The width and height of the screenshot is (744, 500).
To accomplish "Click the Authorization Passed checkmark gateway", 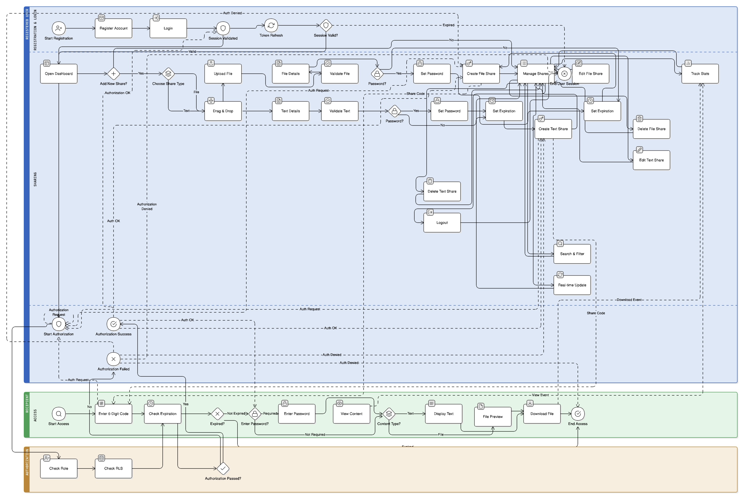I will (223, 468).
